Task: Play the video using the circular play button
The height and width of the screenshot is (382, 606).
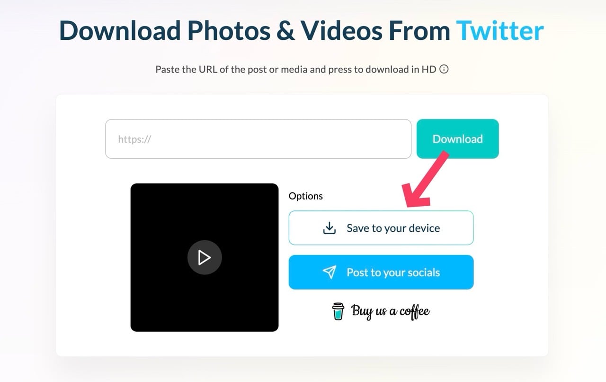Action: [205, 257]
